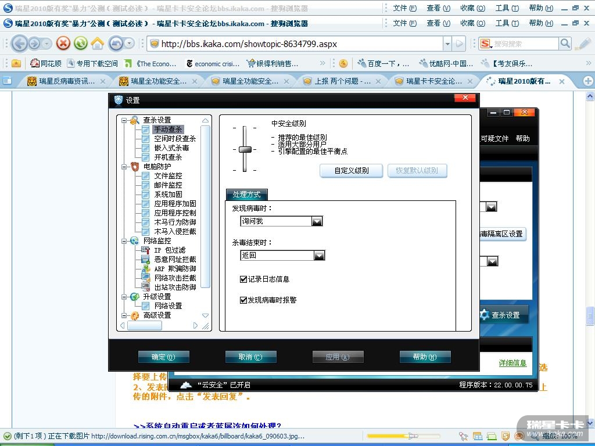Screen dimensions: 595x446
Task: Toggle 记录日志信息 checkbox
Action: (243, 279)
